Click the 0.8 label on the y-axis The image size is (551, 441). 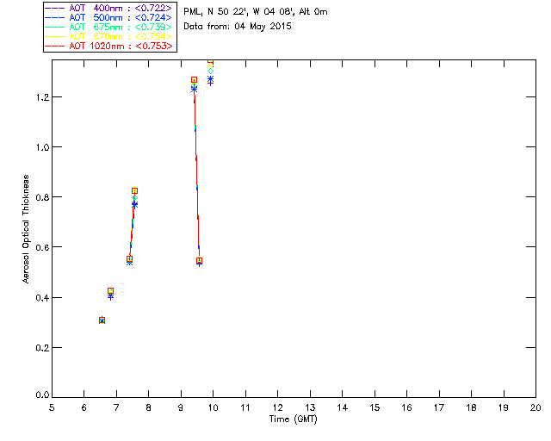point(42,197)
